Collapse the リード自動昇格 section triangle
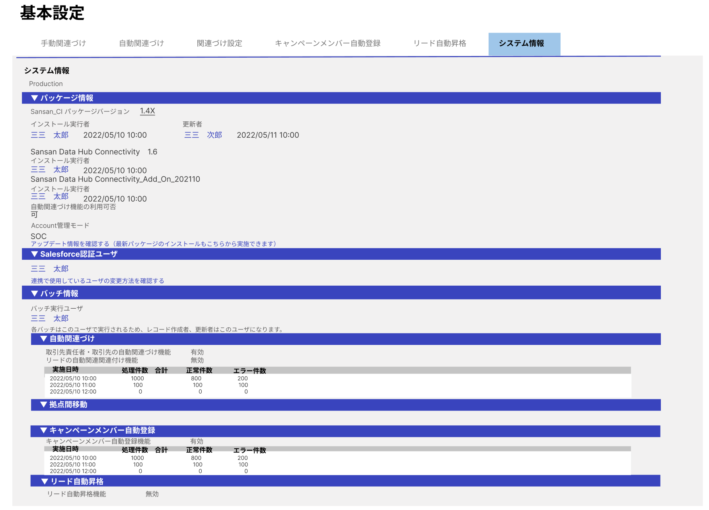The image size is (709, 510). (x=45, y=481)
